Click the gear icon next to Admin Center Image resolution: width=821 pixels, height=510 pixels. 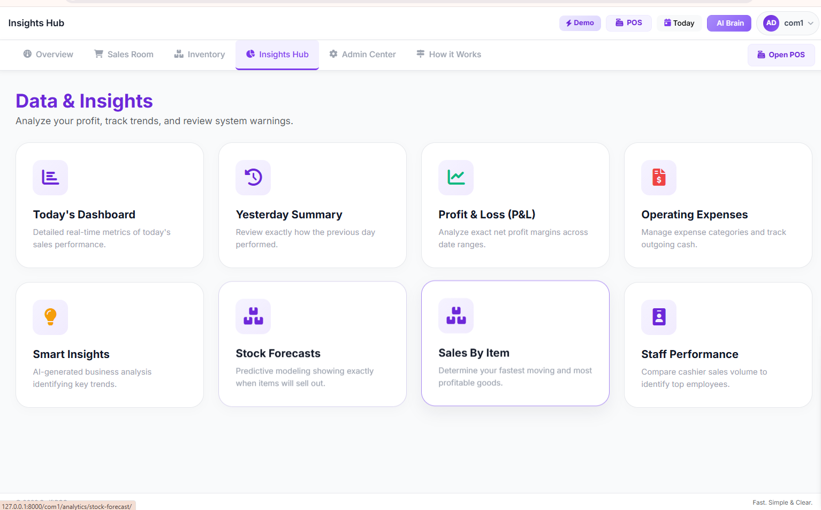(333, 54)
